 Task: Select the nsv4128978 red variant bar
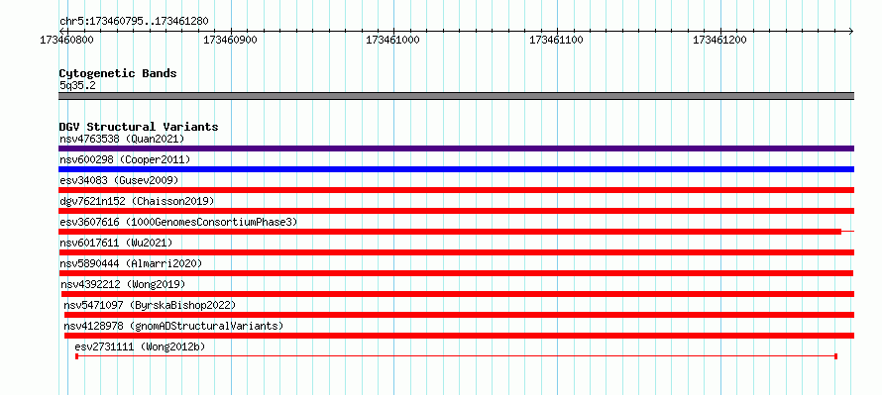click(x=460, y=336)
